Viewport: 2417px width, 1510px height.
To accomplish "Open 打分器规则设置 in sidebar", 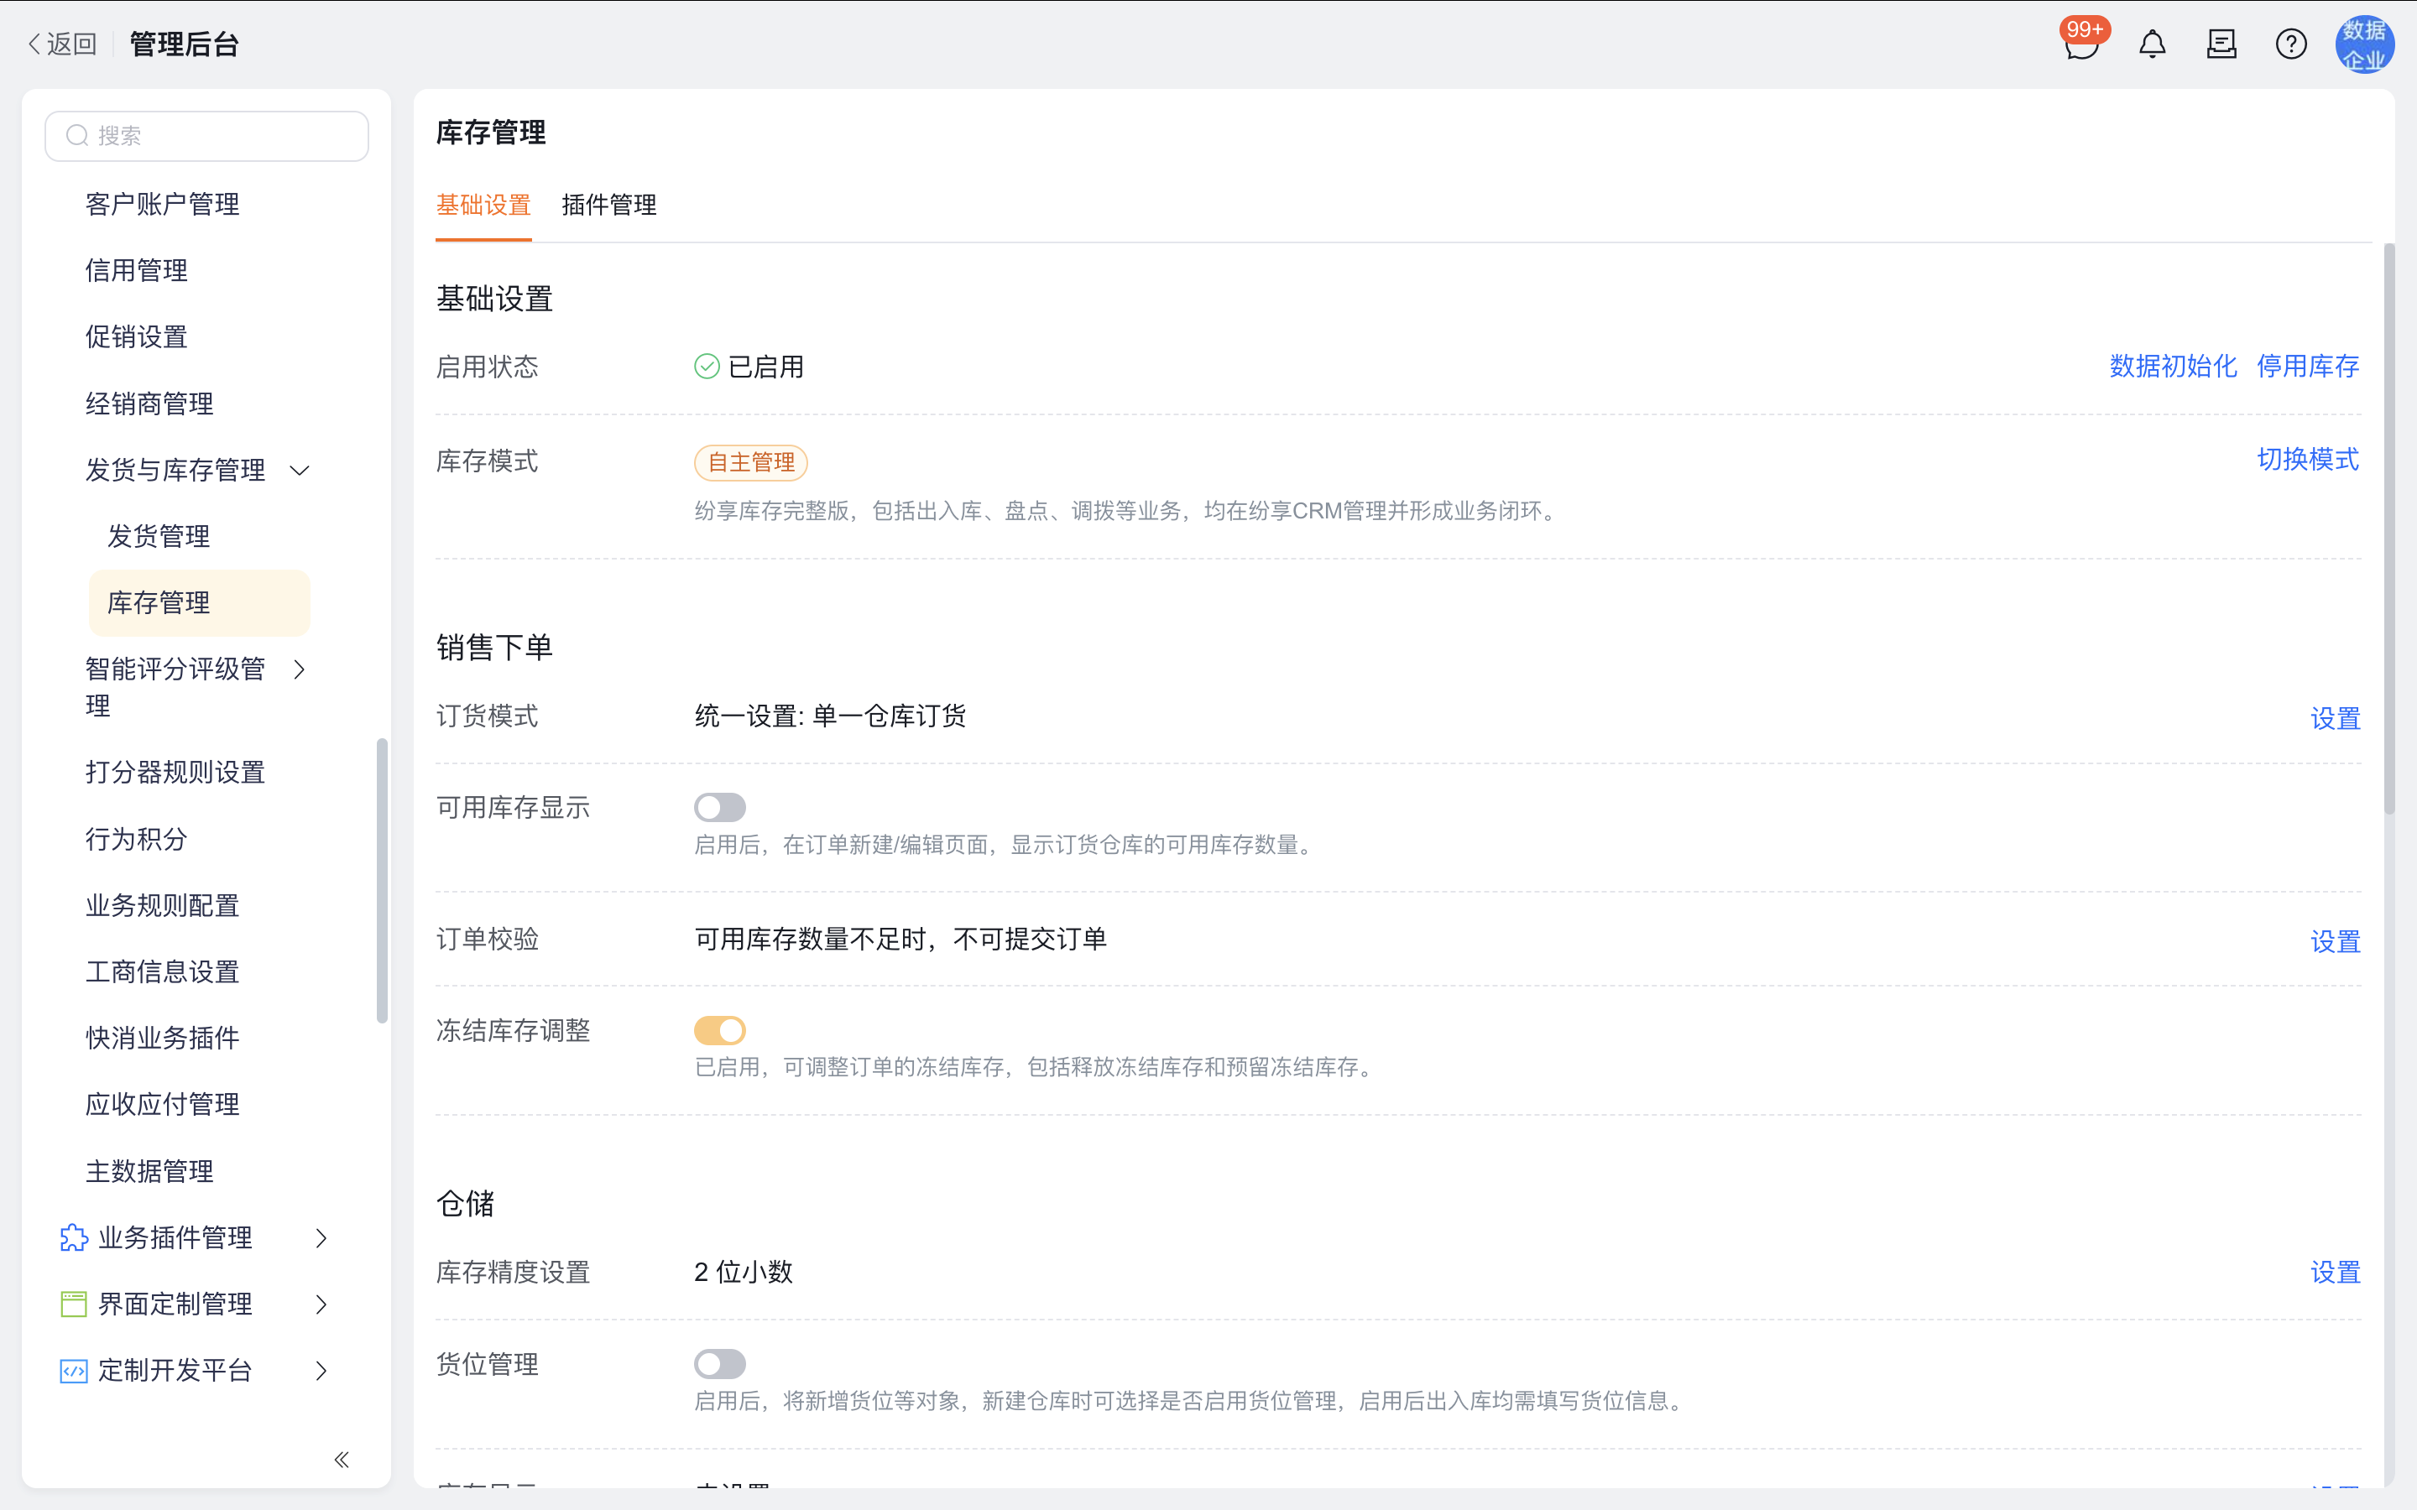I will pos(175,773).
